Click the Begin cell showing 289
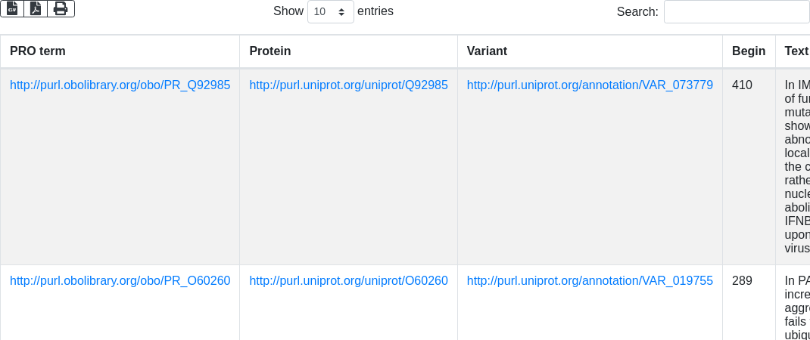This screenshot has width=810, height=340. pyautogui.click(x=742, y=281)
